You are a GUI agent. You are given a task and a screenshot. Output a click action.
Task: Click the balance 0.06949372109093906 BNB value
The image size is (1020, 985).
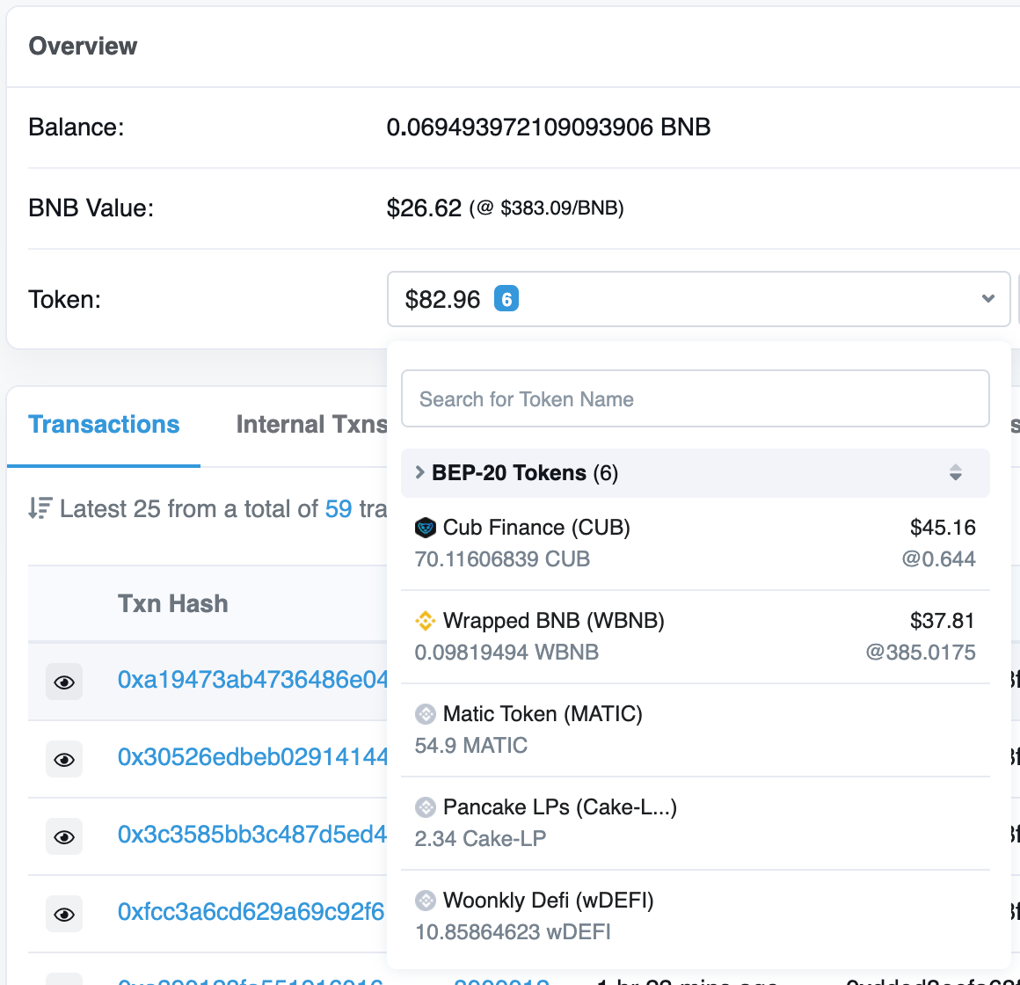[549, 128]
